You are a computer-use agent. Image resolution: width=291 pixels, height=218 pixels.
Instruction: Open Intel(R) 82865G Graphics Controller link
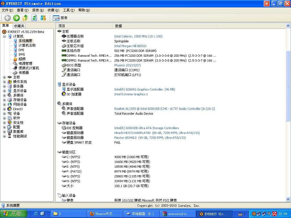(x=145, y=89)
